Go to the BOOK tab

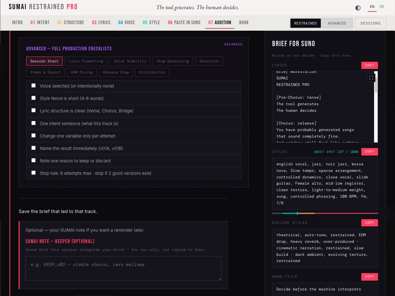(x=244, y=23)
